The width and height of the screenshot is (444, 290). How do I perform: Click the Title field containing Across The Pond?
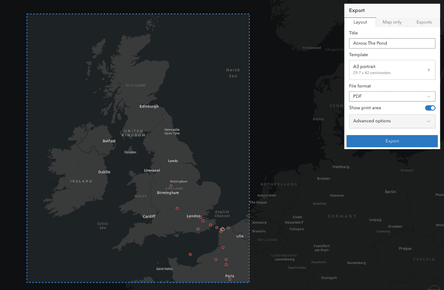[x=392, y=43]
